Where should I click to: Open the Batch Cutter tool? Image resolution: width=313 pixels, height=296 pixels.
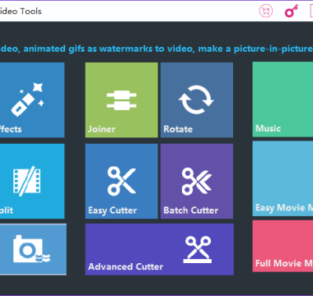(197, 181)
